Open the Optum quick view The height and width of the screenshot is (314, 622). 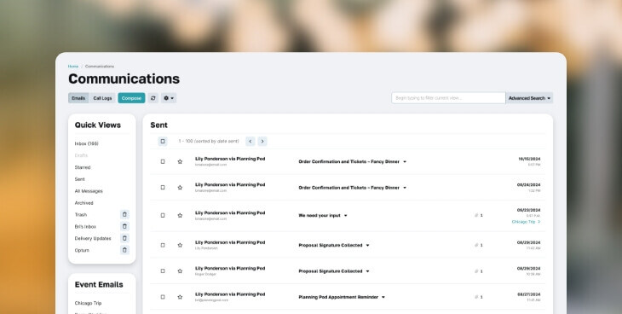pyautogui.click(x=82, y=250)
